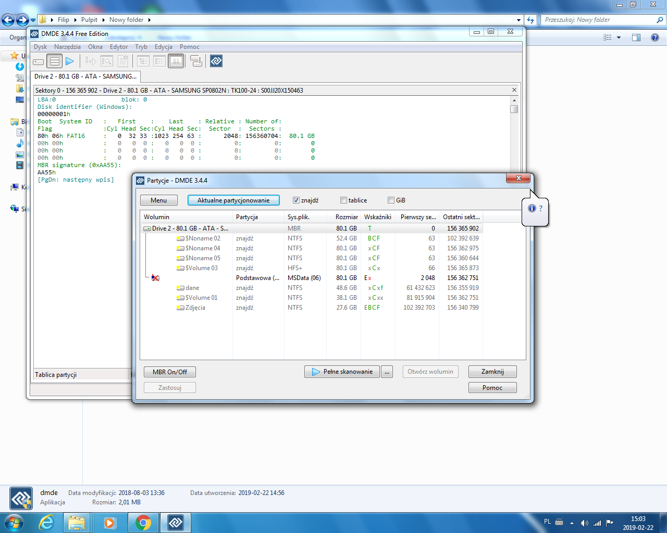Open the Dysk menu
The image size is (667, 533).
coord(40,47)
